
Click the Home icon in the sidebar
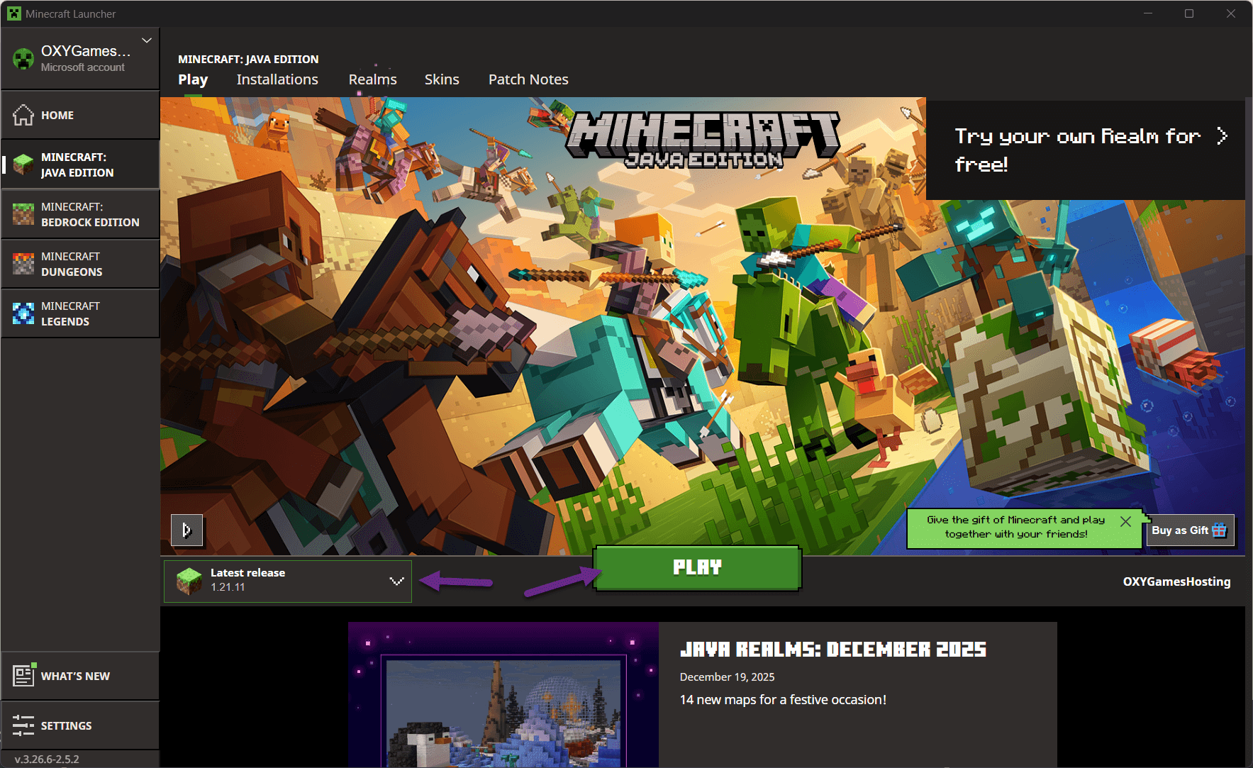click(23, 114)
